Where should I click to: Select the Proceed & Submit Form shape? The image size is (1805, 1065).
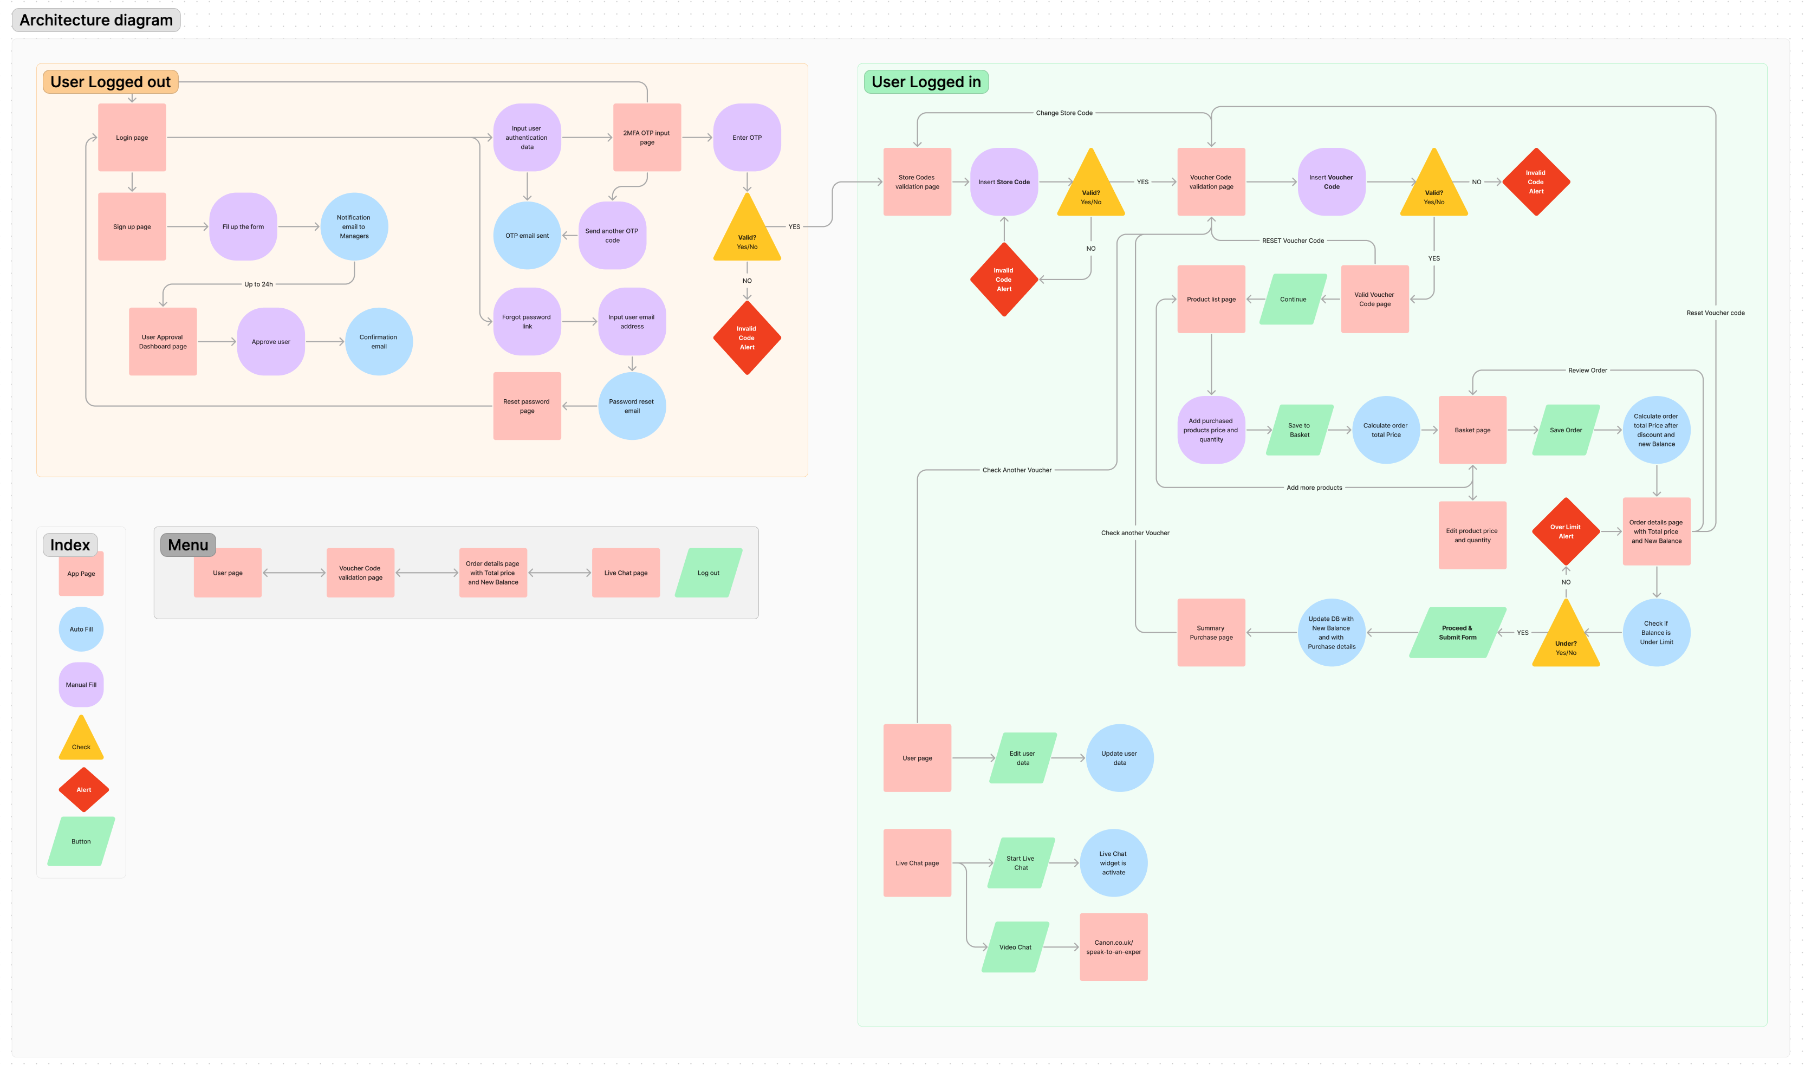pos(1457,632)
